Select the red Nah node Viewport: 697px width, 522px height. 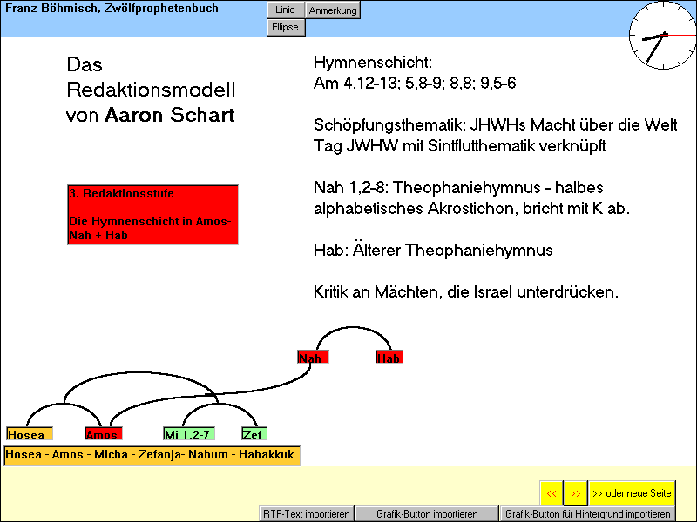313,358
